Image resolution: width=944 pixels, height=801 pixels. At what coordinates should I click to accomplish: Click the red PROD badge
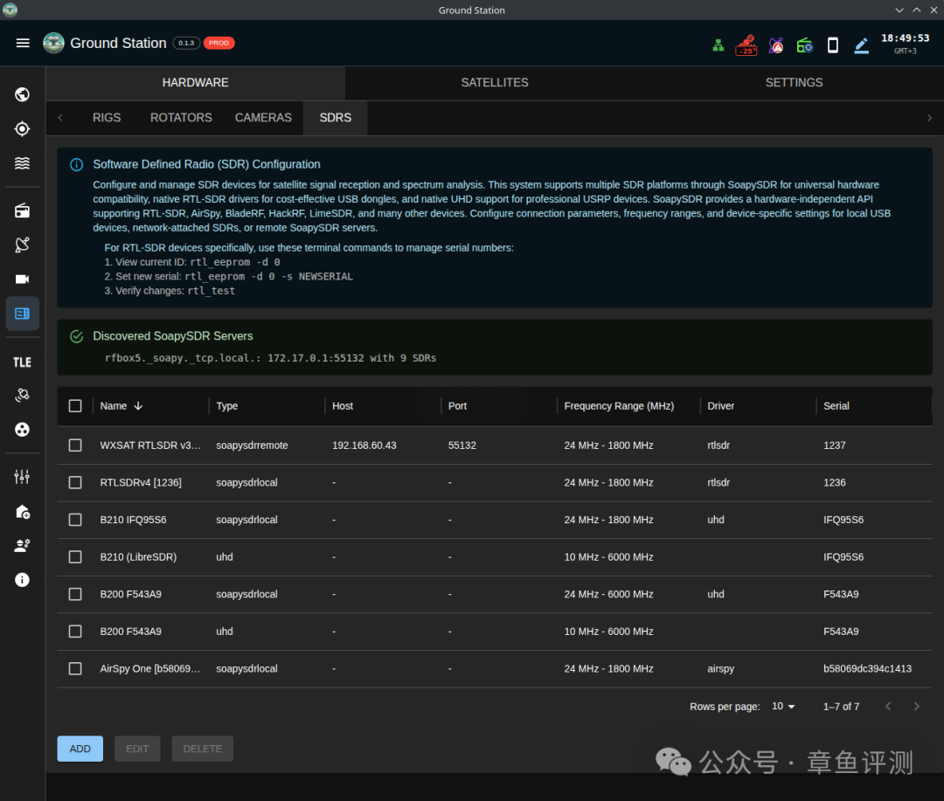pyautogui.click(x=219, y=43)
